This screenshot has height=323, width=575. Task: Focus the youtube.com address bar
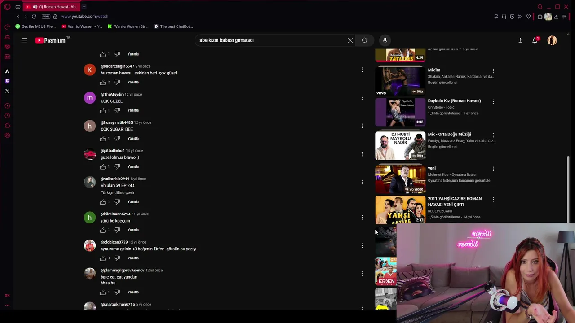pos(84,17)
